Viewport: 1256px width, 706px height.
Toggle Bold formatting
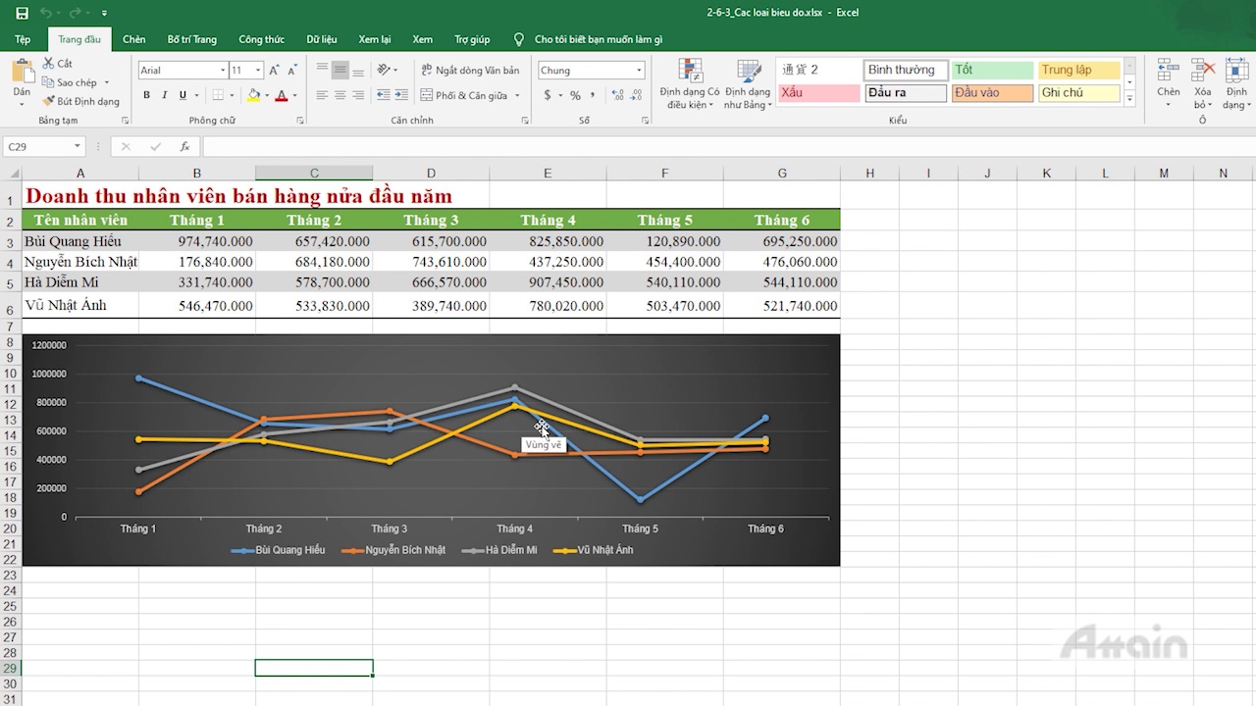147,95
